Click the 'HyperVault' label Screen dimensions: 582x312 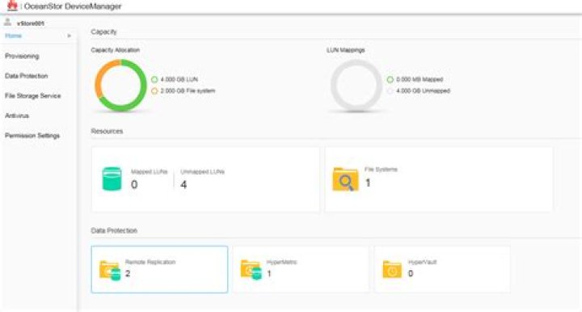423,262
